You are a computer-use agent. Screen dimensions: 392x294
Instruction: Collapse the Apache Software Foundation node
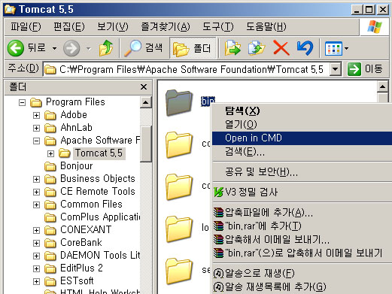[x=36, y=141]
